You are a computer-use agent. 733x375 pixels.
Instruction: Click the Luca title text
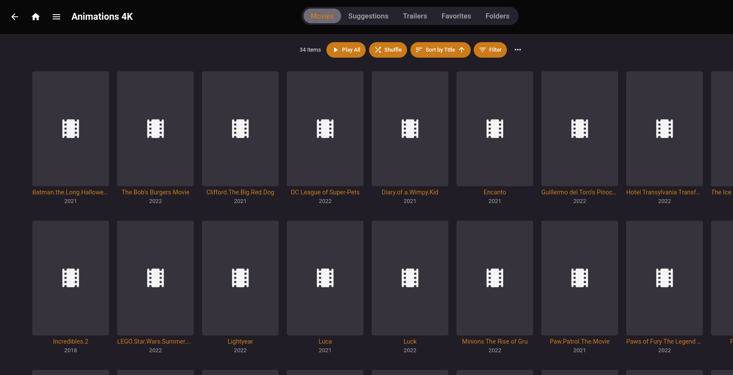[325, 341]
